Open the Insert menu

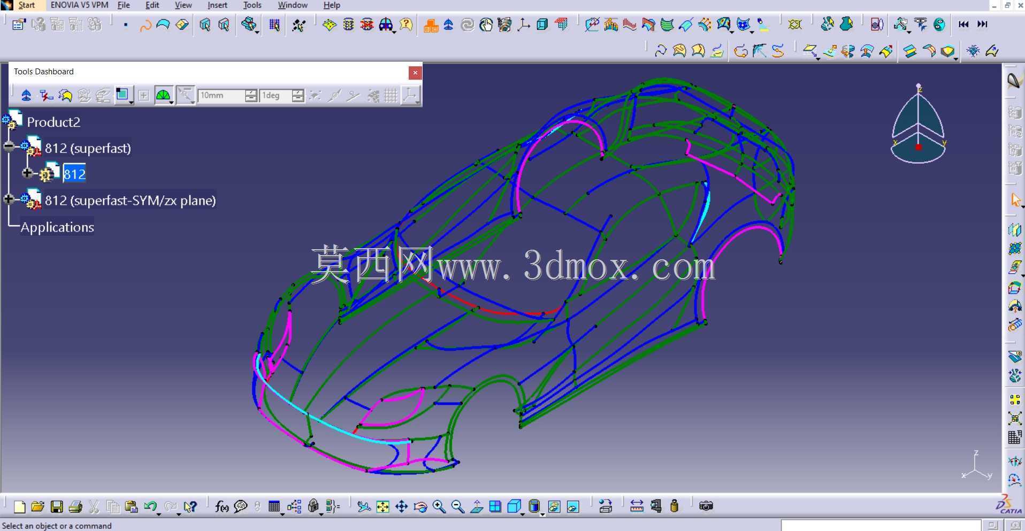[x=217, y=5]
